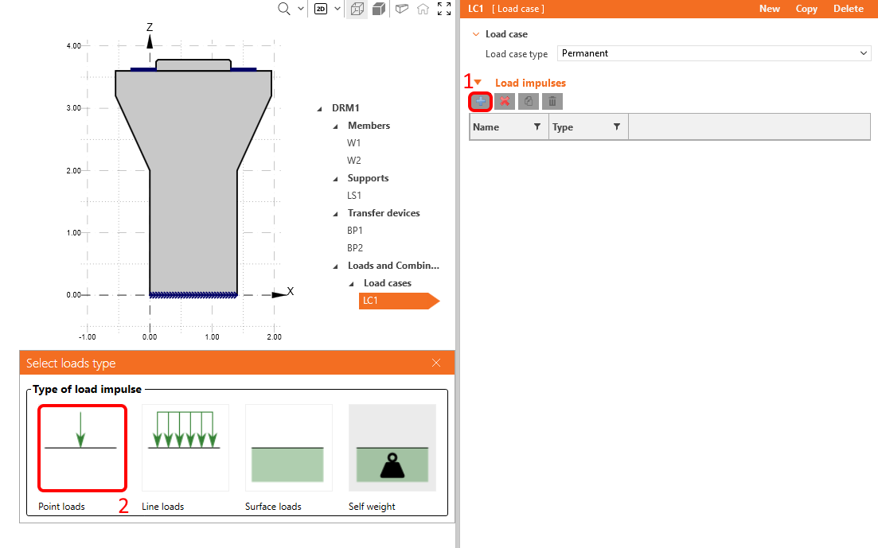
Task: Collapse the Transfer devices tree node
Action: click(x=335, y=213)
